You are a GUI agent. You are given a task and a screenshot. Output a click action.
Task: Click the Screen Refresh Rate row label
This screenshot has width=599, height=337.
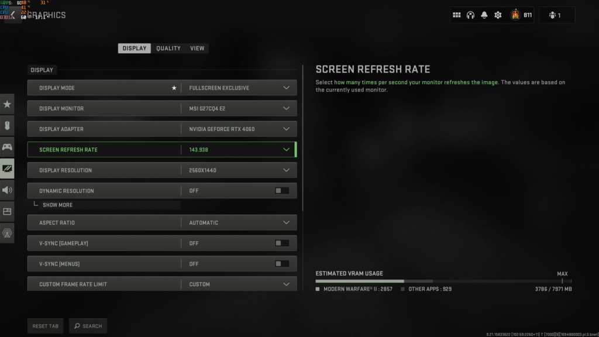coord(68,150)
